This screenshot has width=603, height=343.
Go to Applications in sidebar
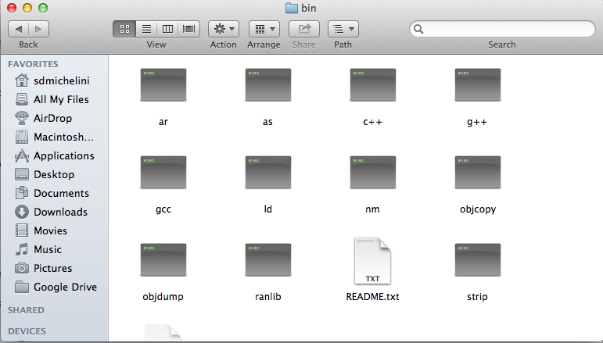pyautogui.click(x=63, y=155)
